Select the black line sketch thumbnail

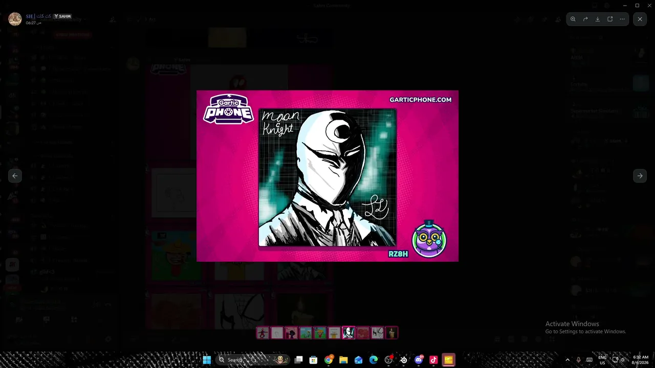tap(377, 333)
